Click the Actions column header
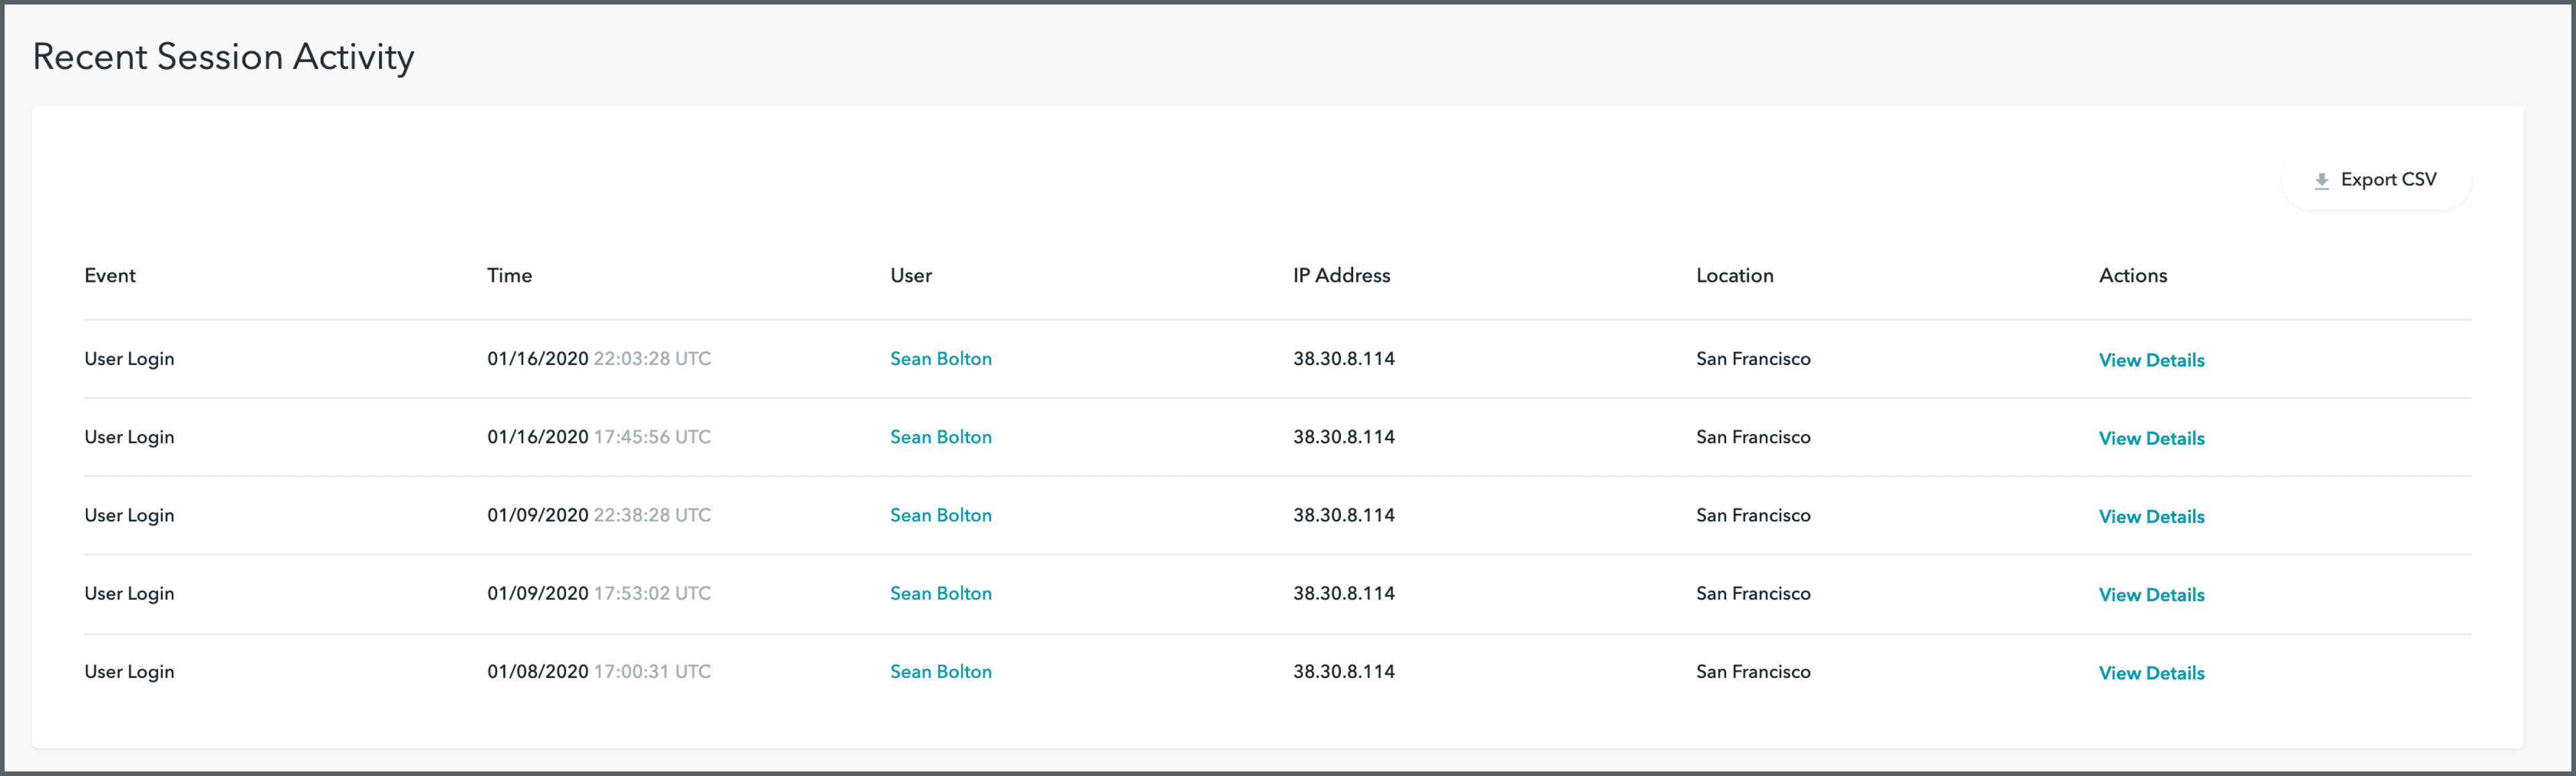2576x776 pixels. tap(2132, 276)
